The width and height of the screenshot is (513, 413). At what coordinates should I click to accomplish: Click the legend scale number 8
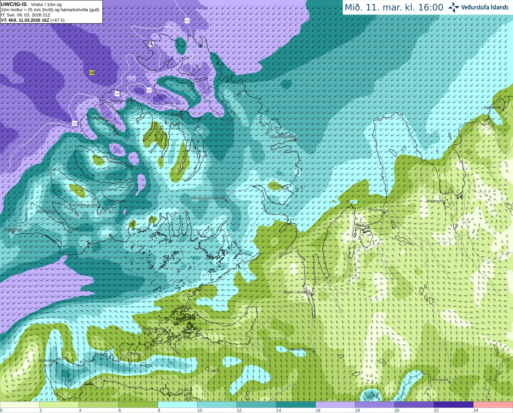point(159,411)
